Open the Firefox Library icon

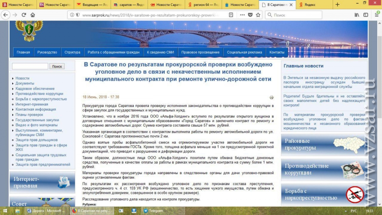click(355, 15)
